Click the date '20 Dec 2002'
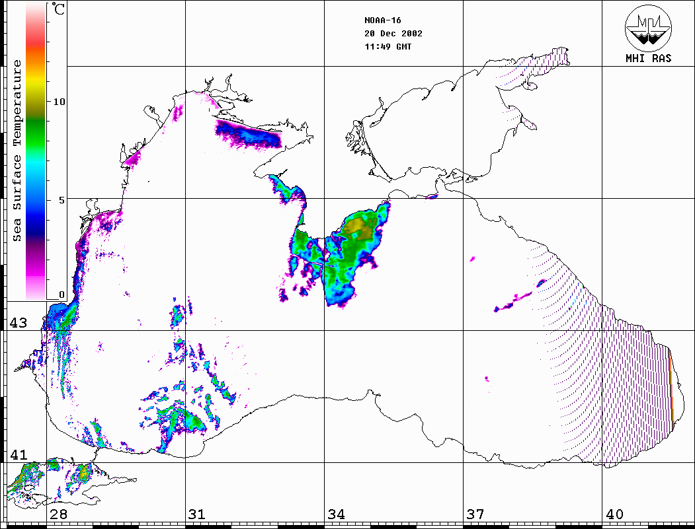The width and height of the screenshot is (695, 529). click(x=393, y=34)
